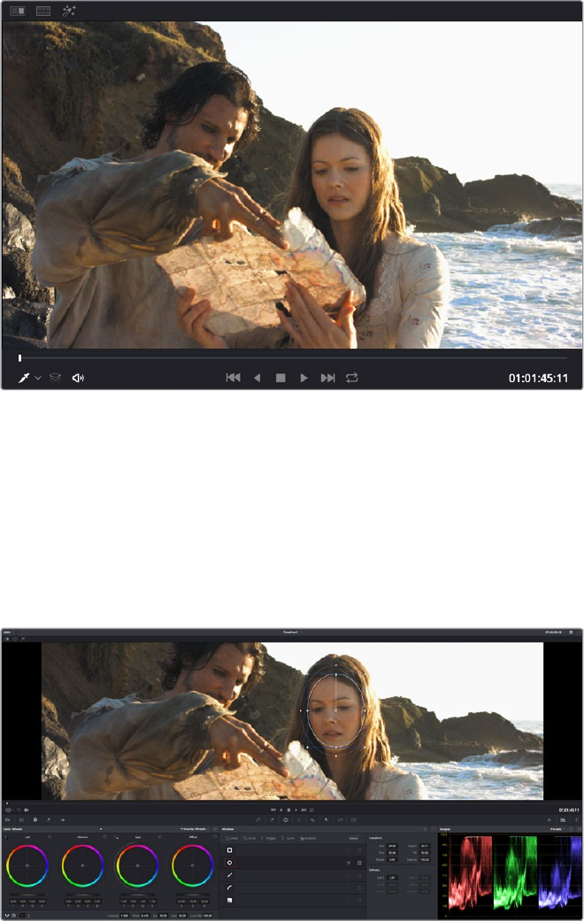
Task: Open the Color Match palette icon
Action: coord(21,819)
